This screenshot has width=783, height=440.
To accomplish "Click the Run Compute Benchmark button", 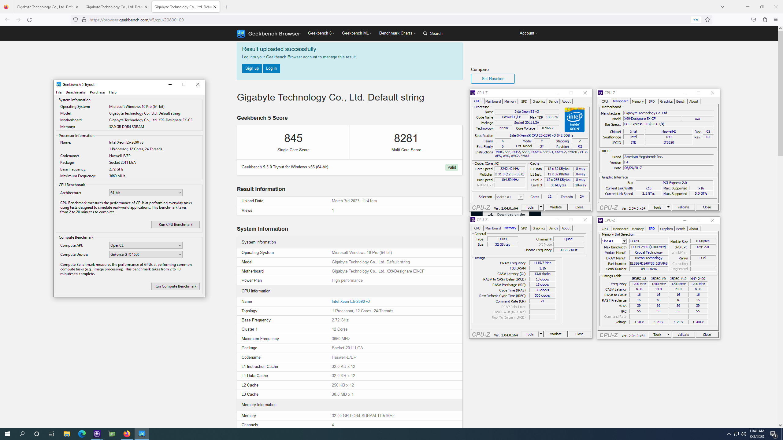I will (x=176, y=286).
